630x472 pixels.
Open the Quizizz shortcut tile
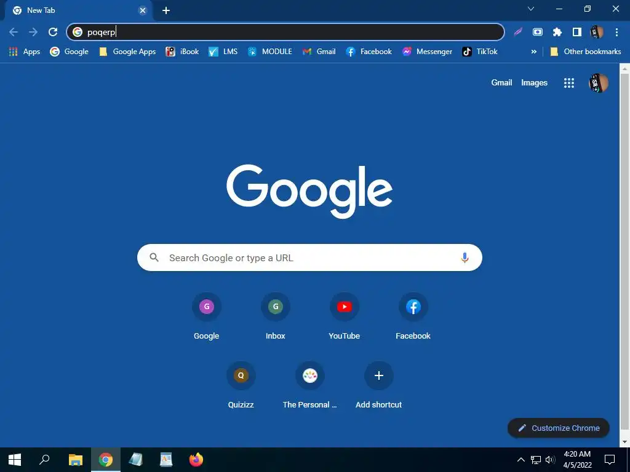241,385
